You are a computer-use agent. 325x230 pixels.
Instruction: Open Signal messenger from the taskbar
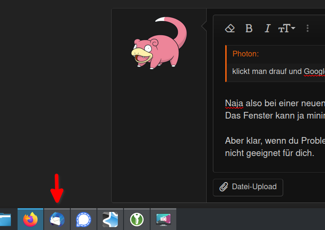point(84,219)
